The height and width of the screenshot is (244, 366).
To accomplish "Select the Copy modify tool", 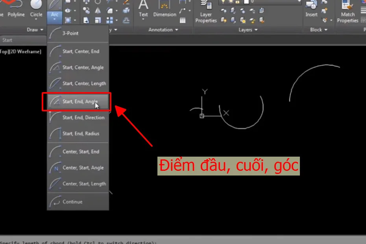I will click(86, 10).
